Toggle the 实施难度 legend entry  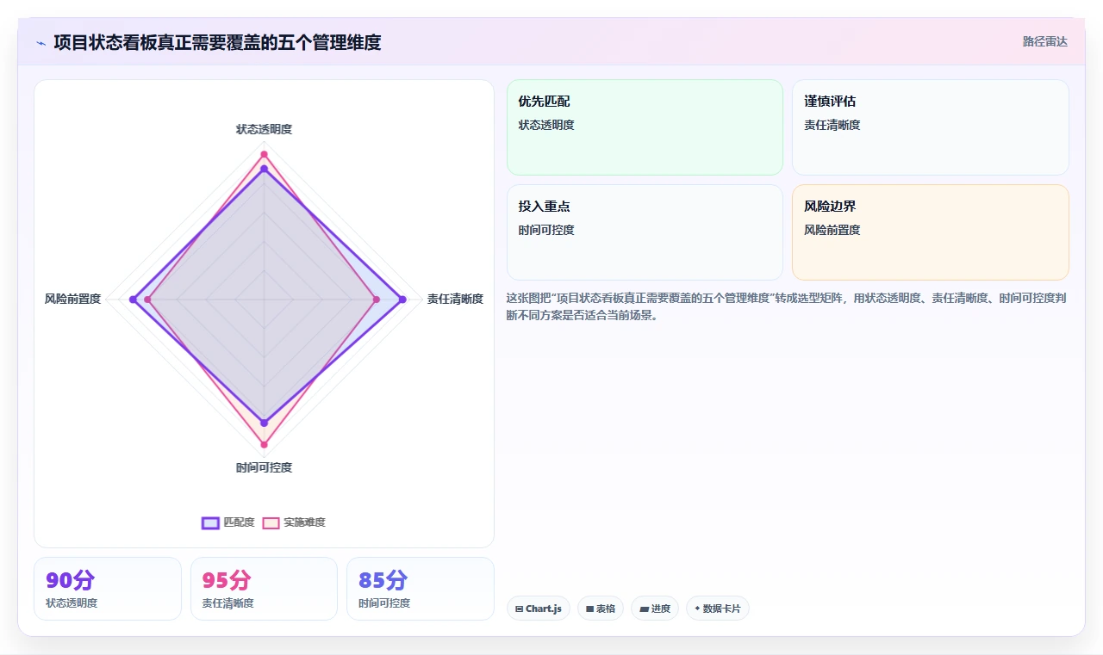click(x=294, y=522)
